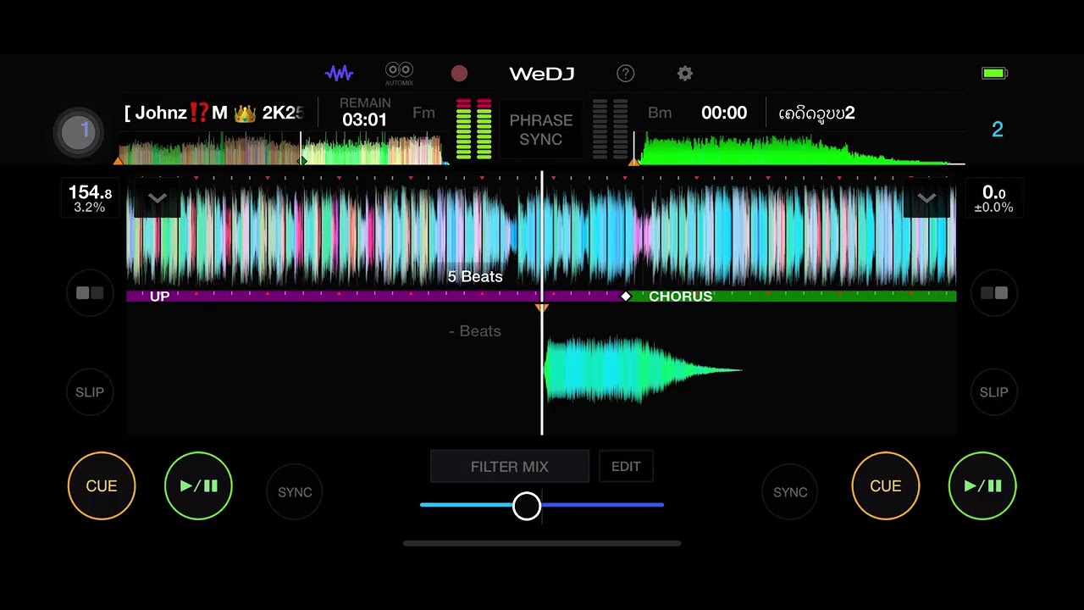
Task: Open the Automix feature
Action: (399, 74)
